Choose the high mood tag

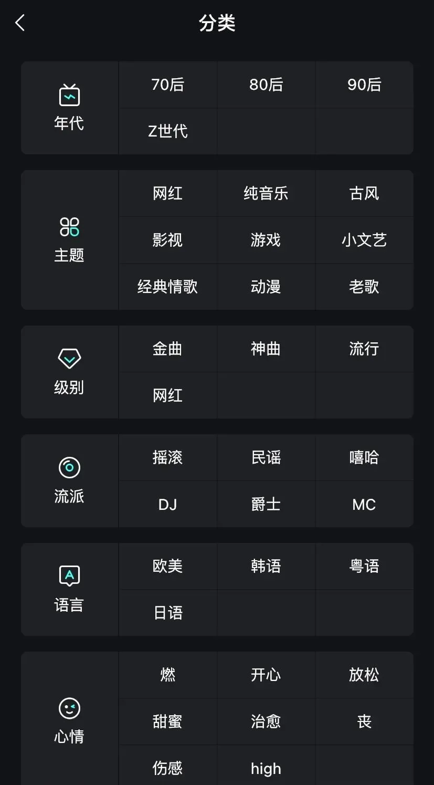266,768
